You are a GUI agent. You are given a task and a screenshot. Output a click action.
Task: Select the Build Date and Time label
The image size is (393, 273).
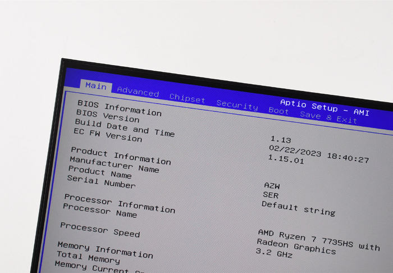(x=125, y=128)
